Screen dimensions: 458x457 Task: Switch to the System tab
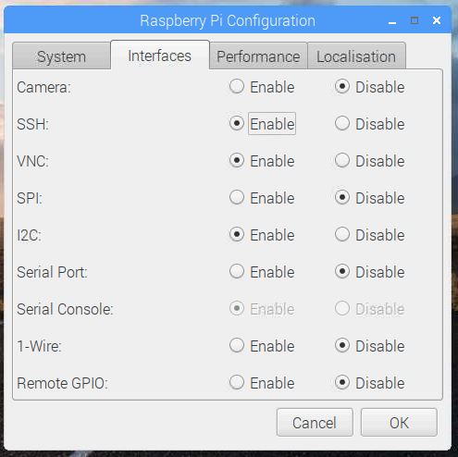tap(61, 56)
